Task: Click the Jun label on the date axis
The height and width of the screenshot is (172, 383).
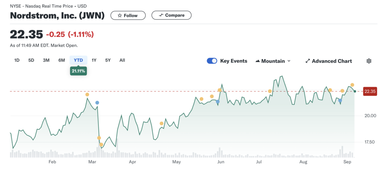Action: (221, 162)
